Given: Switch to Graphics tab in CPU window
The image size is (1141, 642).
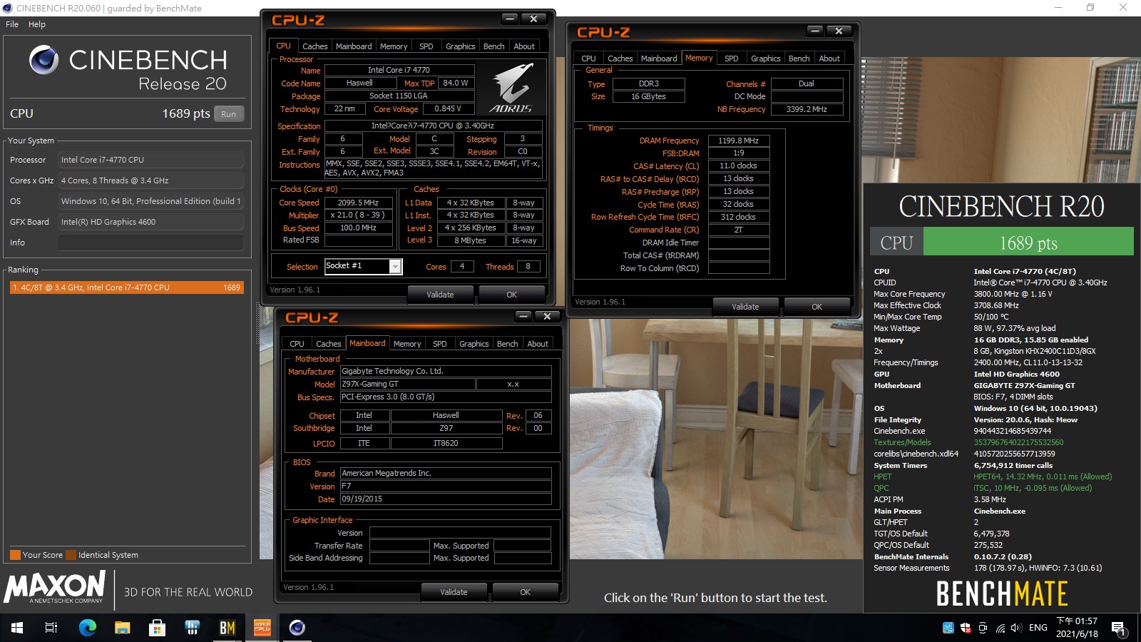Looking at the screenshot, I should (x=461, y=46).
